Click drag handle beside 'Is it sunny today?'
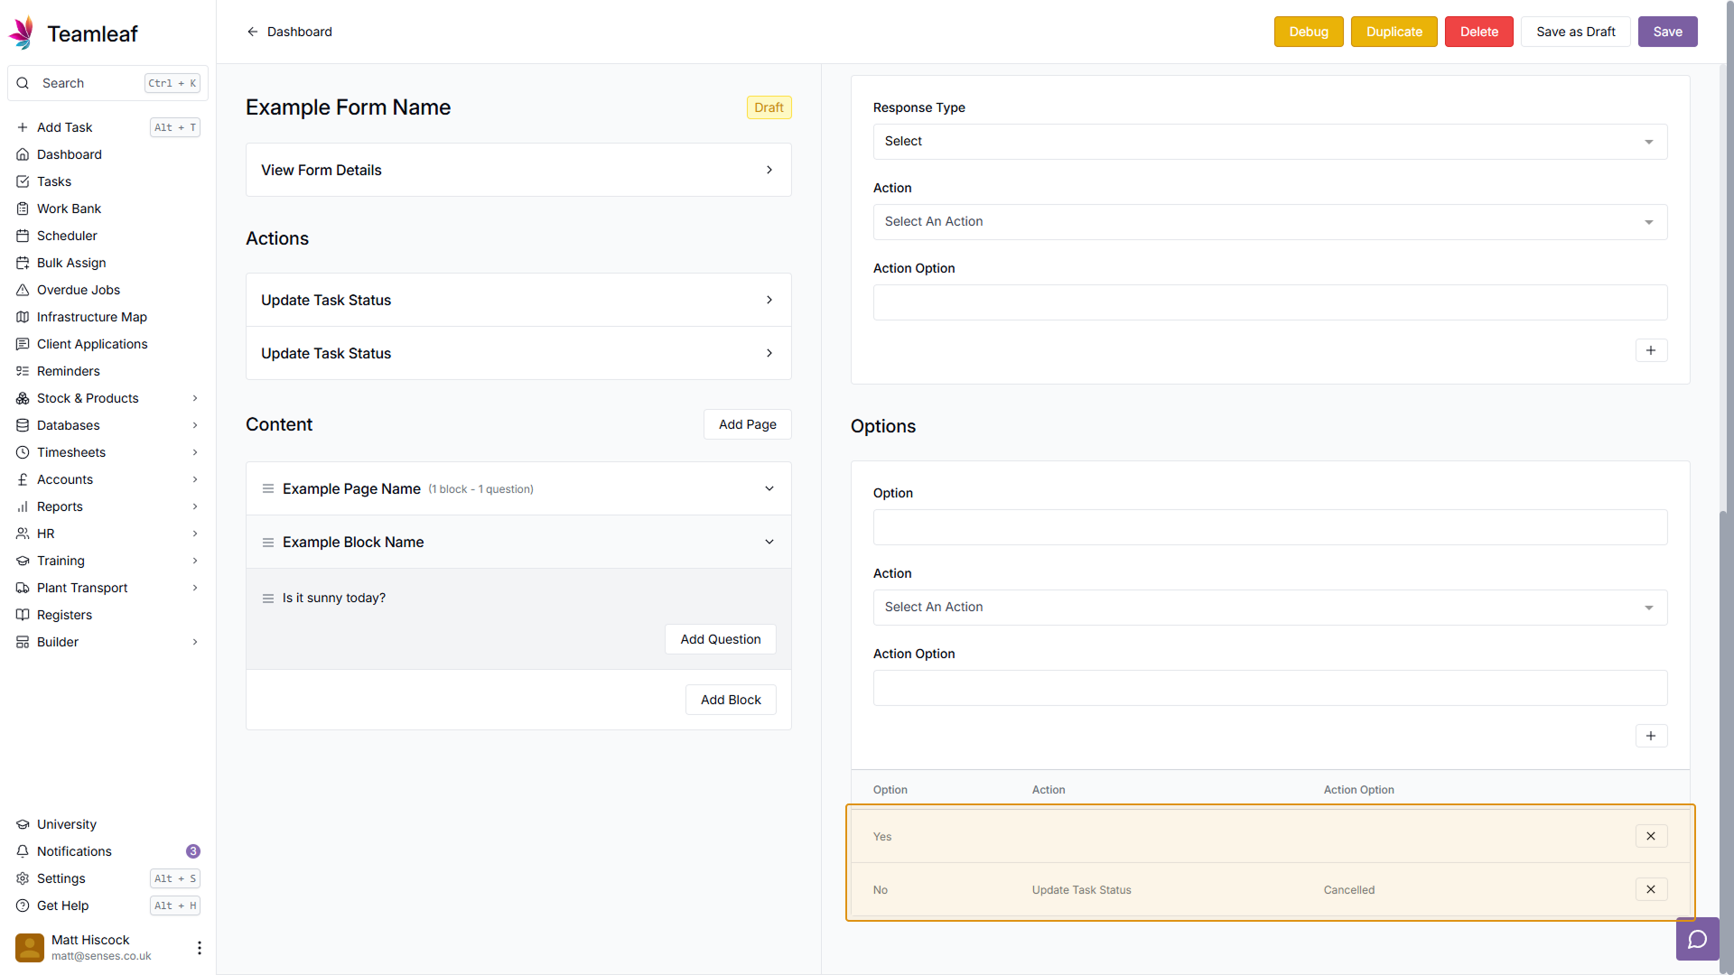 (268, 599)
